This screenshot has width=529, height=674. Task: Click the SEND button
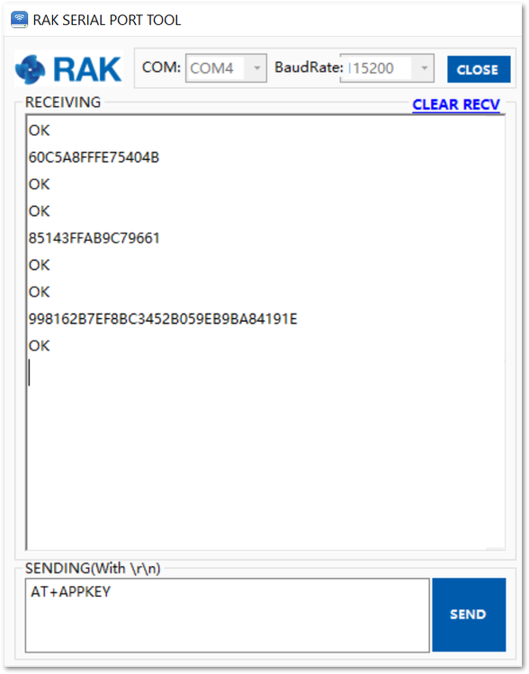[469, 615]
